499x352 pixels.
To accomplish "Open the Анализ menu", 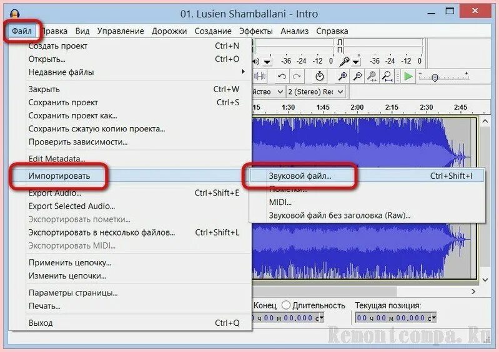I will (294, 31).
